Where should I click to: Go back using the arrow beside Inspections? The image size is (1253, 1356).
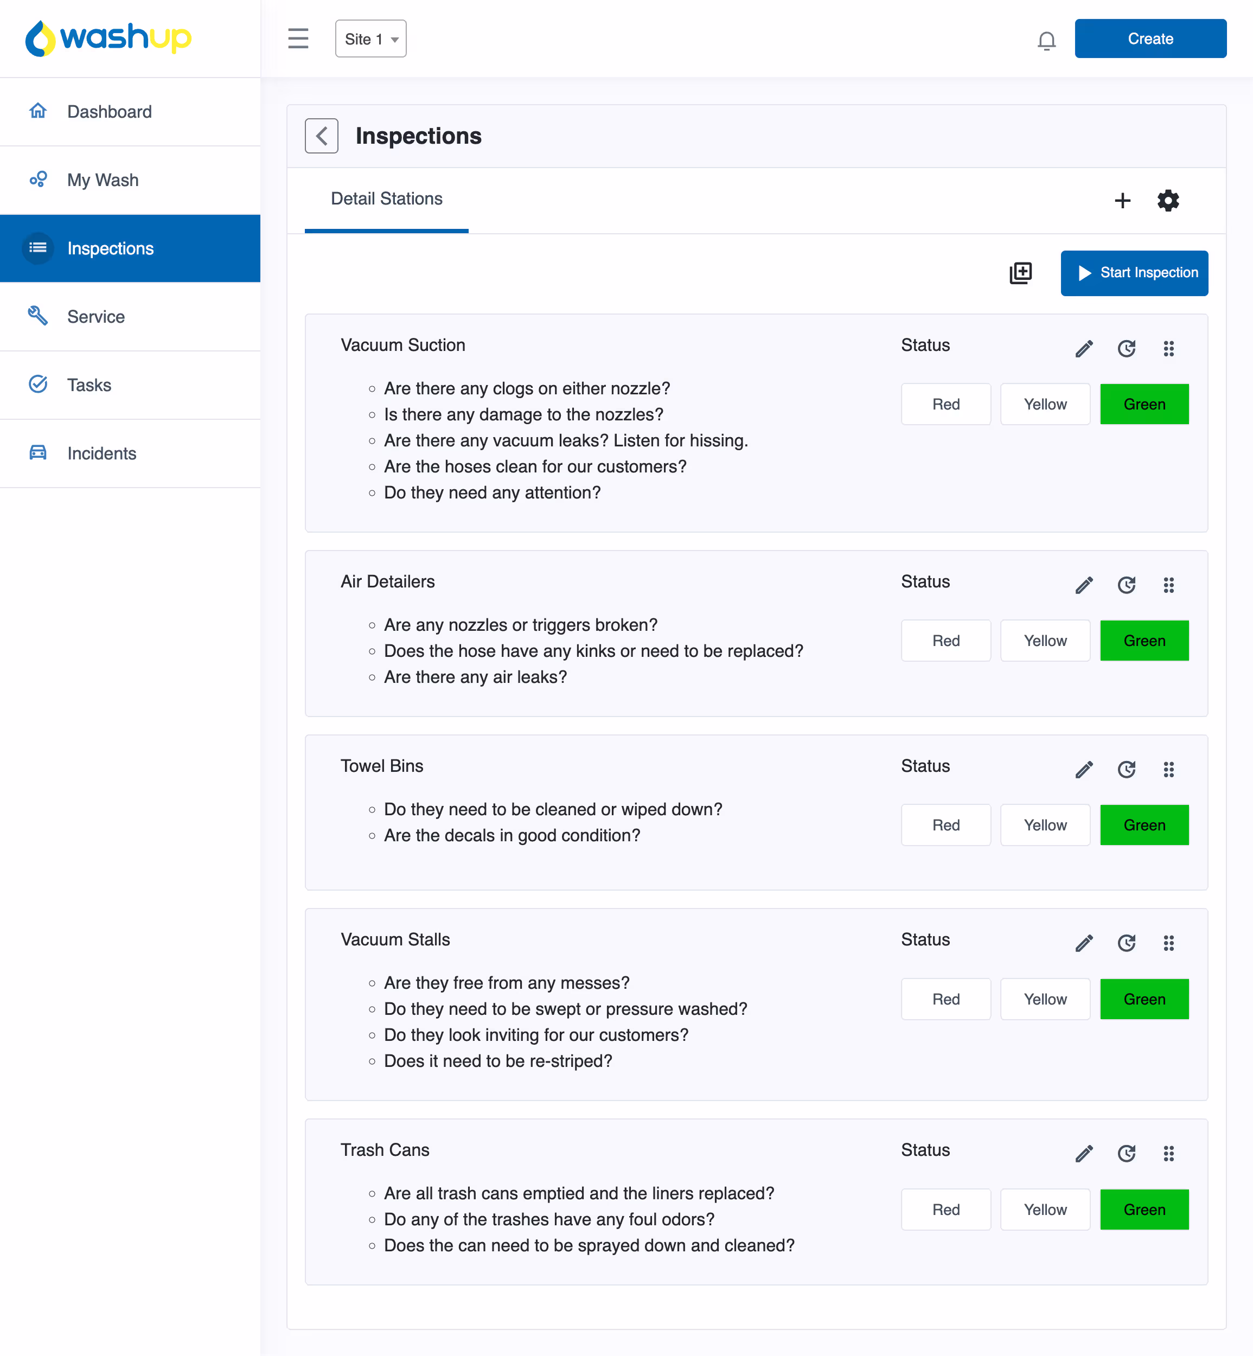coord(321,136)
